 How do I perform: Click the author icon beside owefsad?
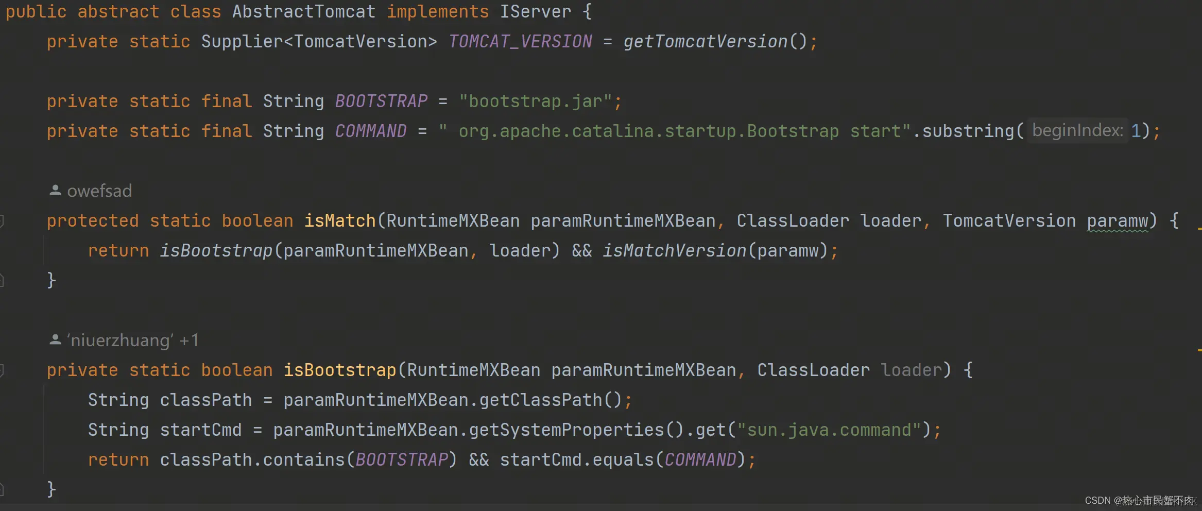click(55, 191)
